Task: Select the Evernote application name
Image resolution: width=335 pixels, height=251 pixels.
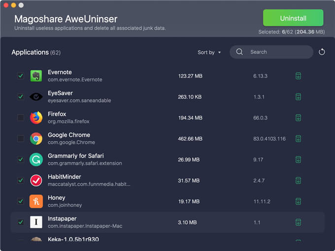Action: pos(60,72)
